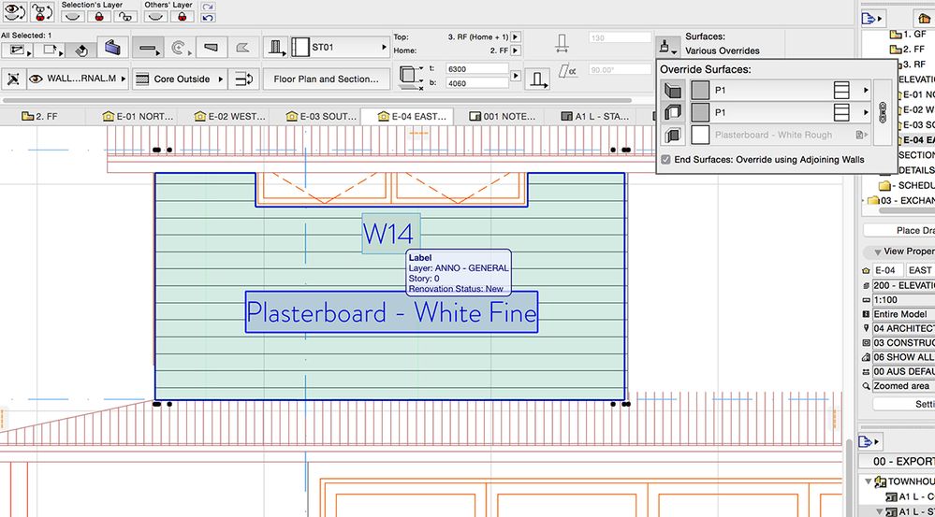Open the selection settings icon
This screenshot has height=517, width=935.
tap(17, 50)
